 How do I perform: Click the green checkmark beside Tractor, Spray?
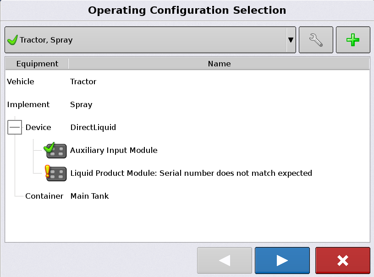12,40
